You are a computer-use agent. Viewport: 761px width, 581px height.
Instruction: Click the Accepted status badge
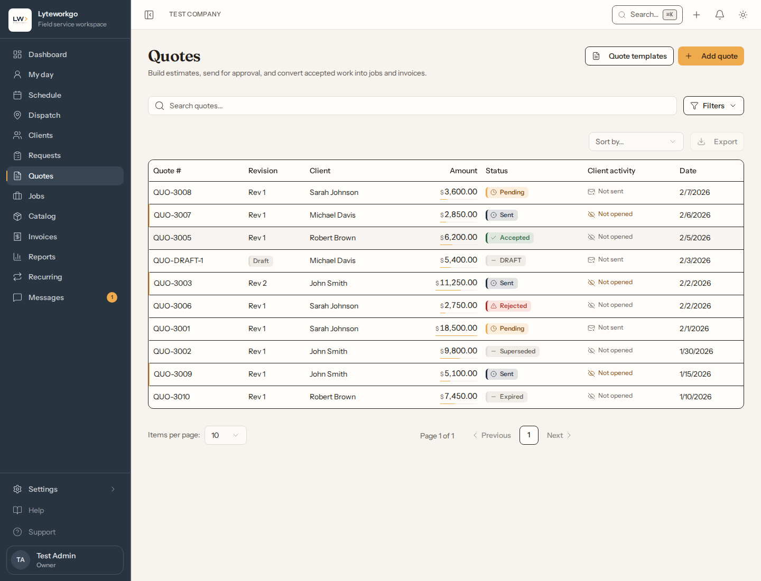click(510, 238)
